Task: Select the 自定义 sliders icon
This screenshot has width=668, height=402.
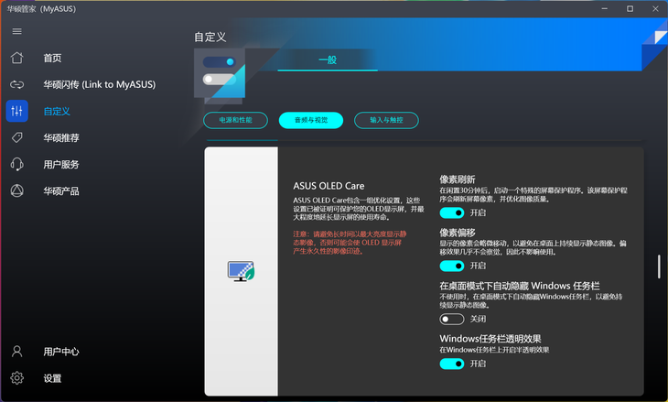Action: point(17,111)
